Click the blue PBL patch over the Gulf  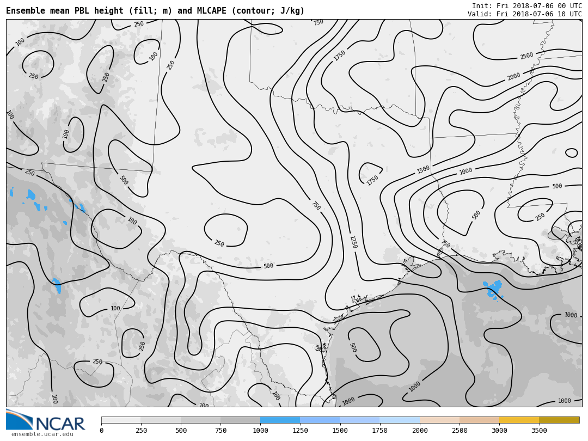(x=494, y=289)
